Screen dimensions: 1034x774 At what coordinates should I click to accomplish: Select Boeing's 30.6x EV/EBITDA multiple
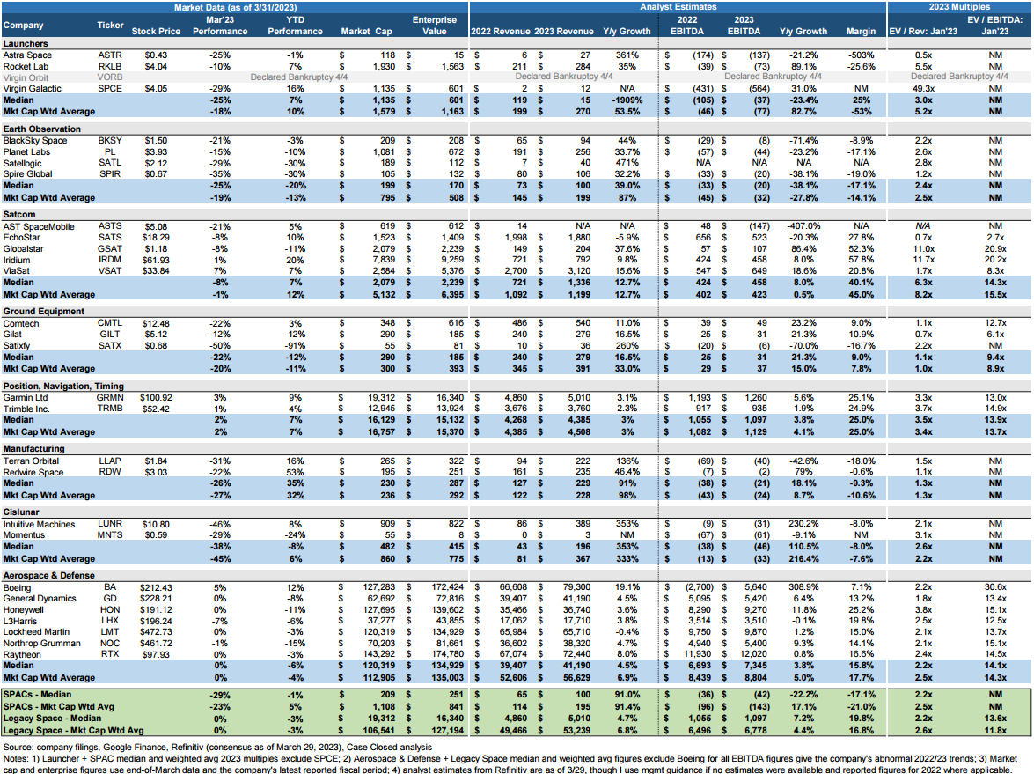tap(996, 587)
